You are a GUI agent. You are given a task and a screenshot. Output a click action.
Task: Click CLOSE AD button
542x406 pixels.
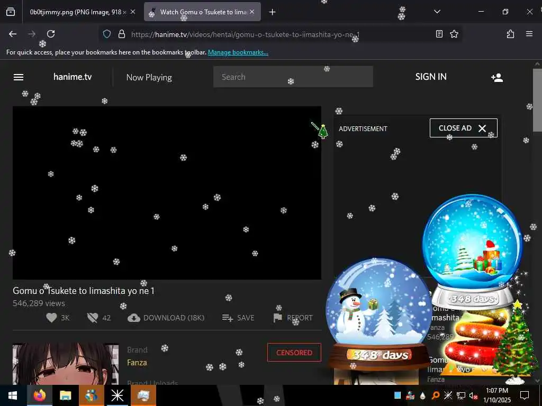(463, 128)
